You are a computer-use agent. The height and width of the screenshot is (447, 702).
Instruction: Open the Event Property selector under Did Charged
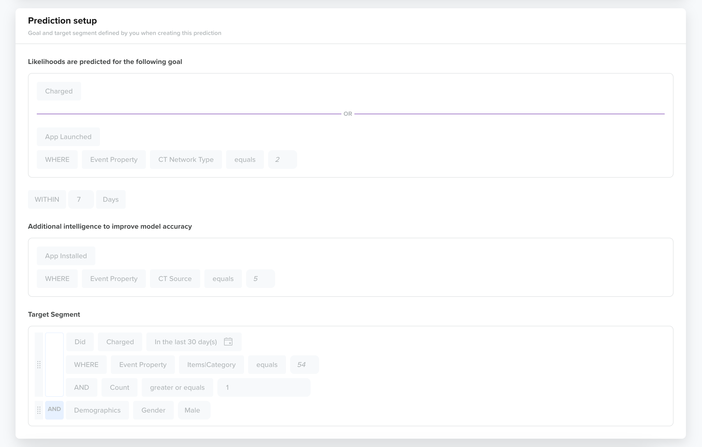coord(142,365)
